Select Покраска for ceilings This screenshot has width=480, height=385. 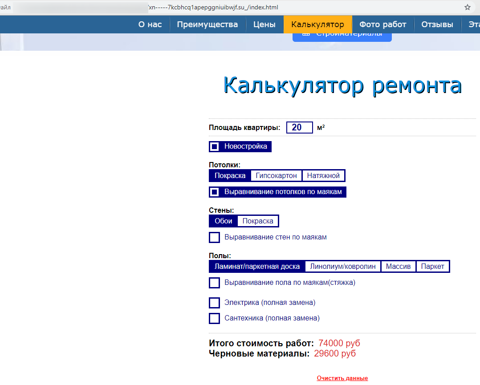(230, 176)
